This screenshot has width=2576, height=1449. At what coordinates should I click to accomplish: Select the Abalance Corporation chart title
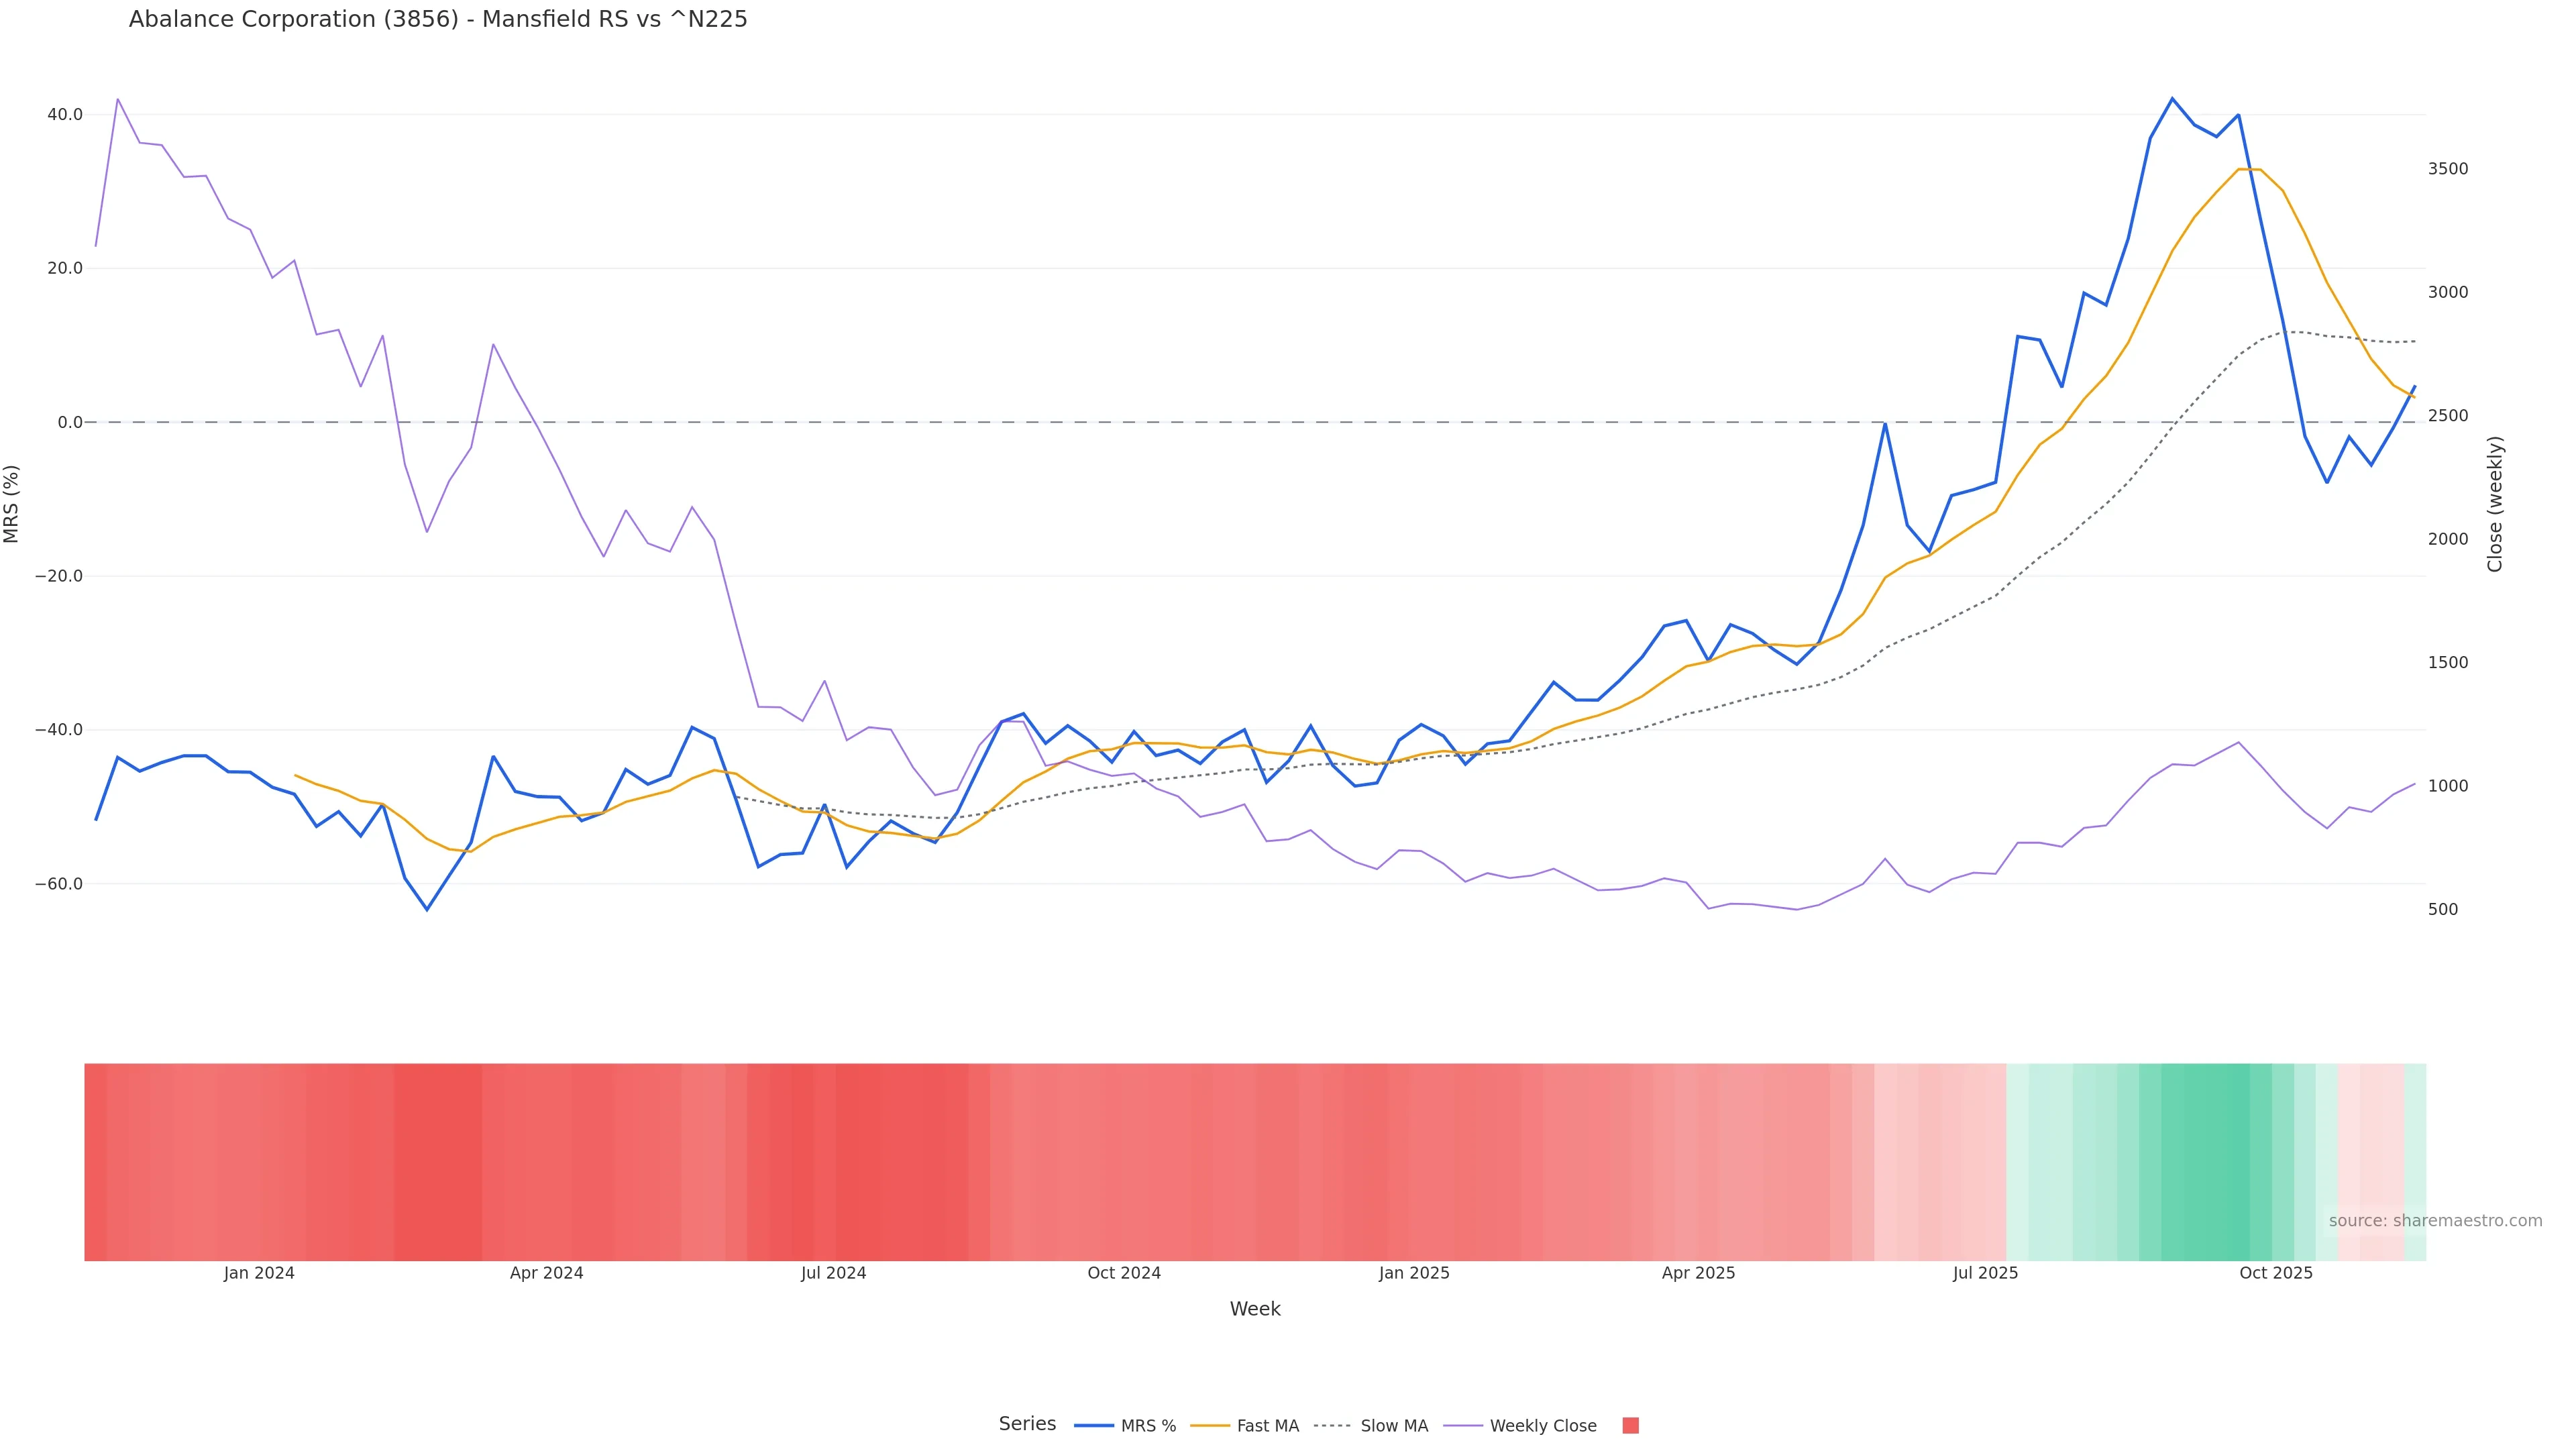pyautogui.click(x=438, y=19)
